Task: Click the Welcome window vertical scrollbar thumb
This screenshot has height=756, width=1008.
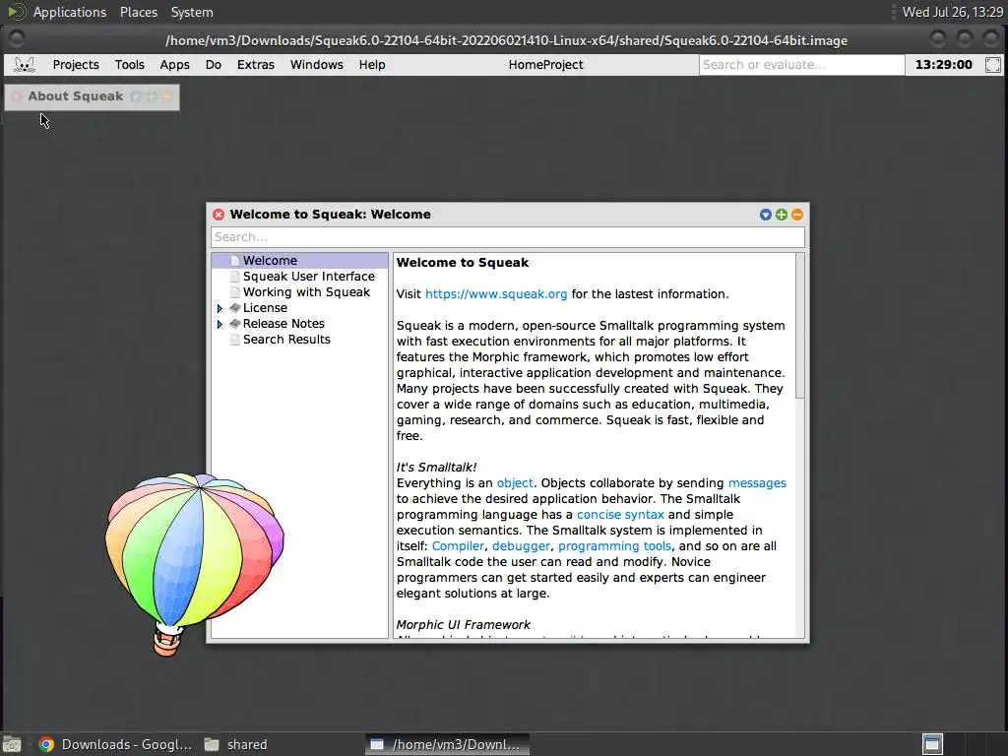Action: tap(799, 325)
